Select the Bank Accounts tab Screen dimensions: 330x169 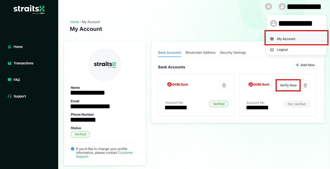coord(170,52)
